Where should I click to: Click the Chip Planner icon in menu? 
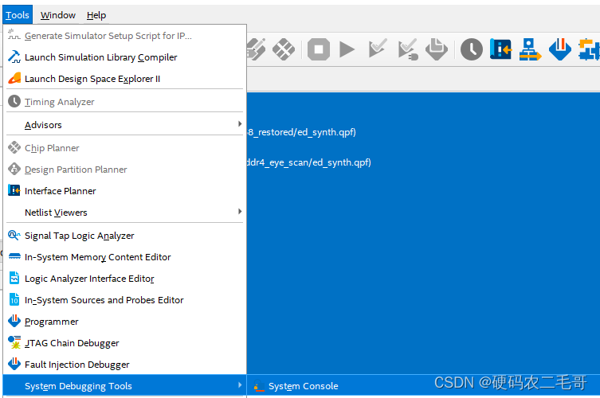pyautogui.click(x=14, y=147)
